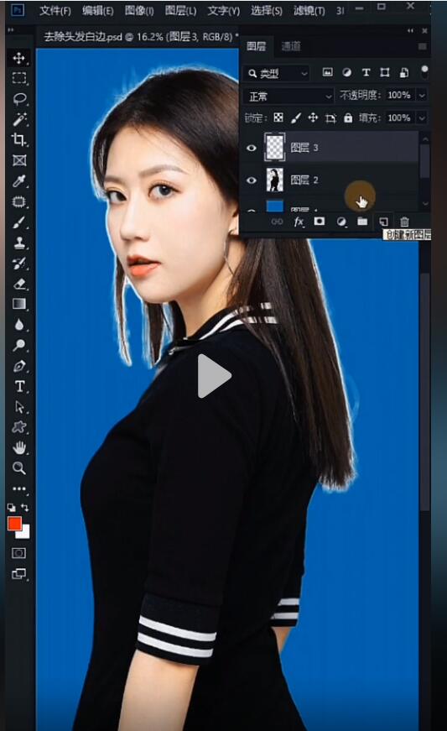Toggle visibility of 图层 2

(x=252, y=180)
